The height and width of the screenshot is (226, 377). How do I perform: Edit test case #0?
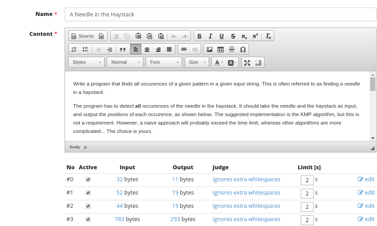click(x=366, y=179)
